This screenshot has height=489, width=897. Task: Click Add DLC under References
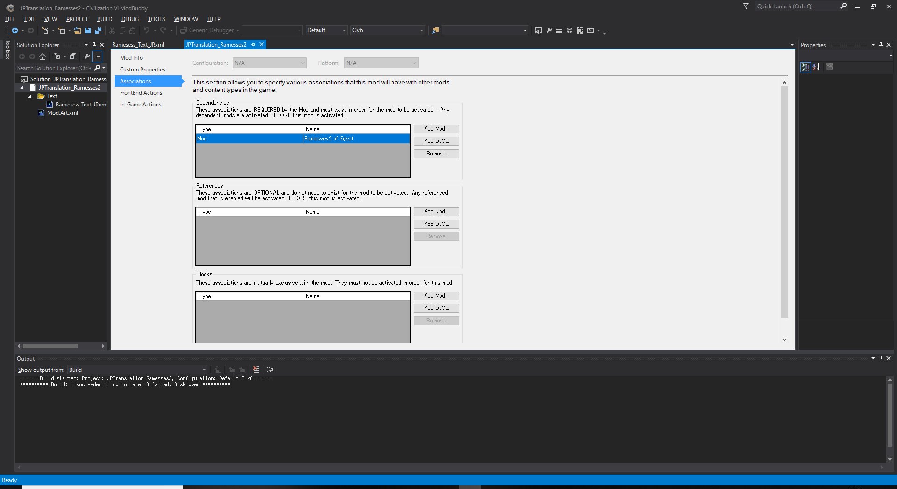point(436,224)
